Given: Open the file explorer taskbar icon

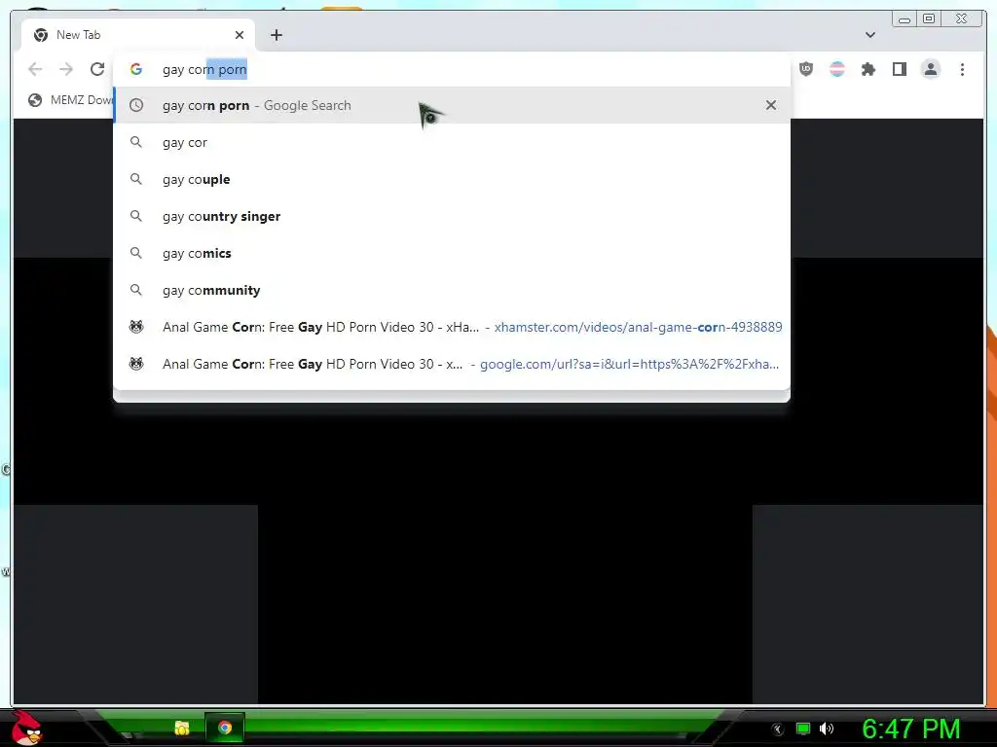Looking at the screenshot, I should tap(182, 728).
